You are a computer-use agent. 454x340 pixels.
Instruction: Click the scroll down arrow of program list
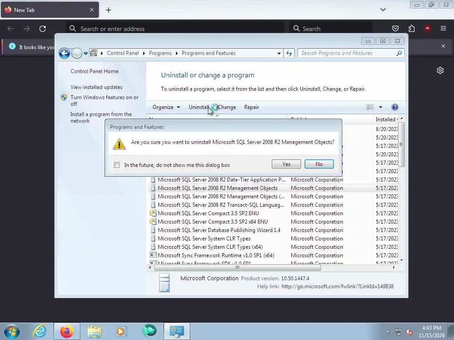tap(401, 260)
